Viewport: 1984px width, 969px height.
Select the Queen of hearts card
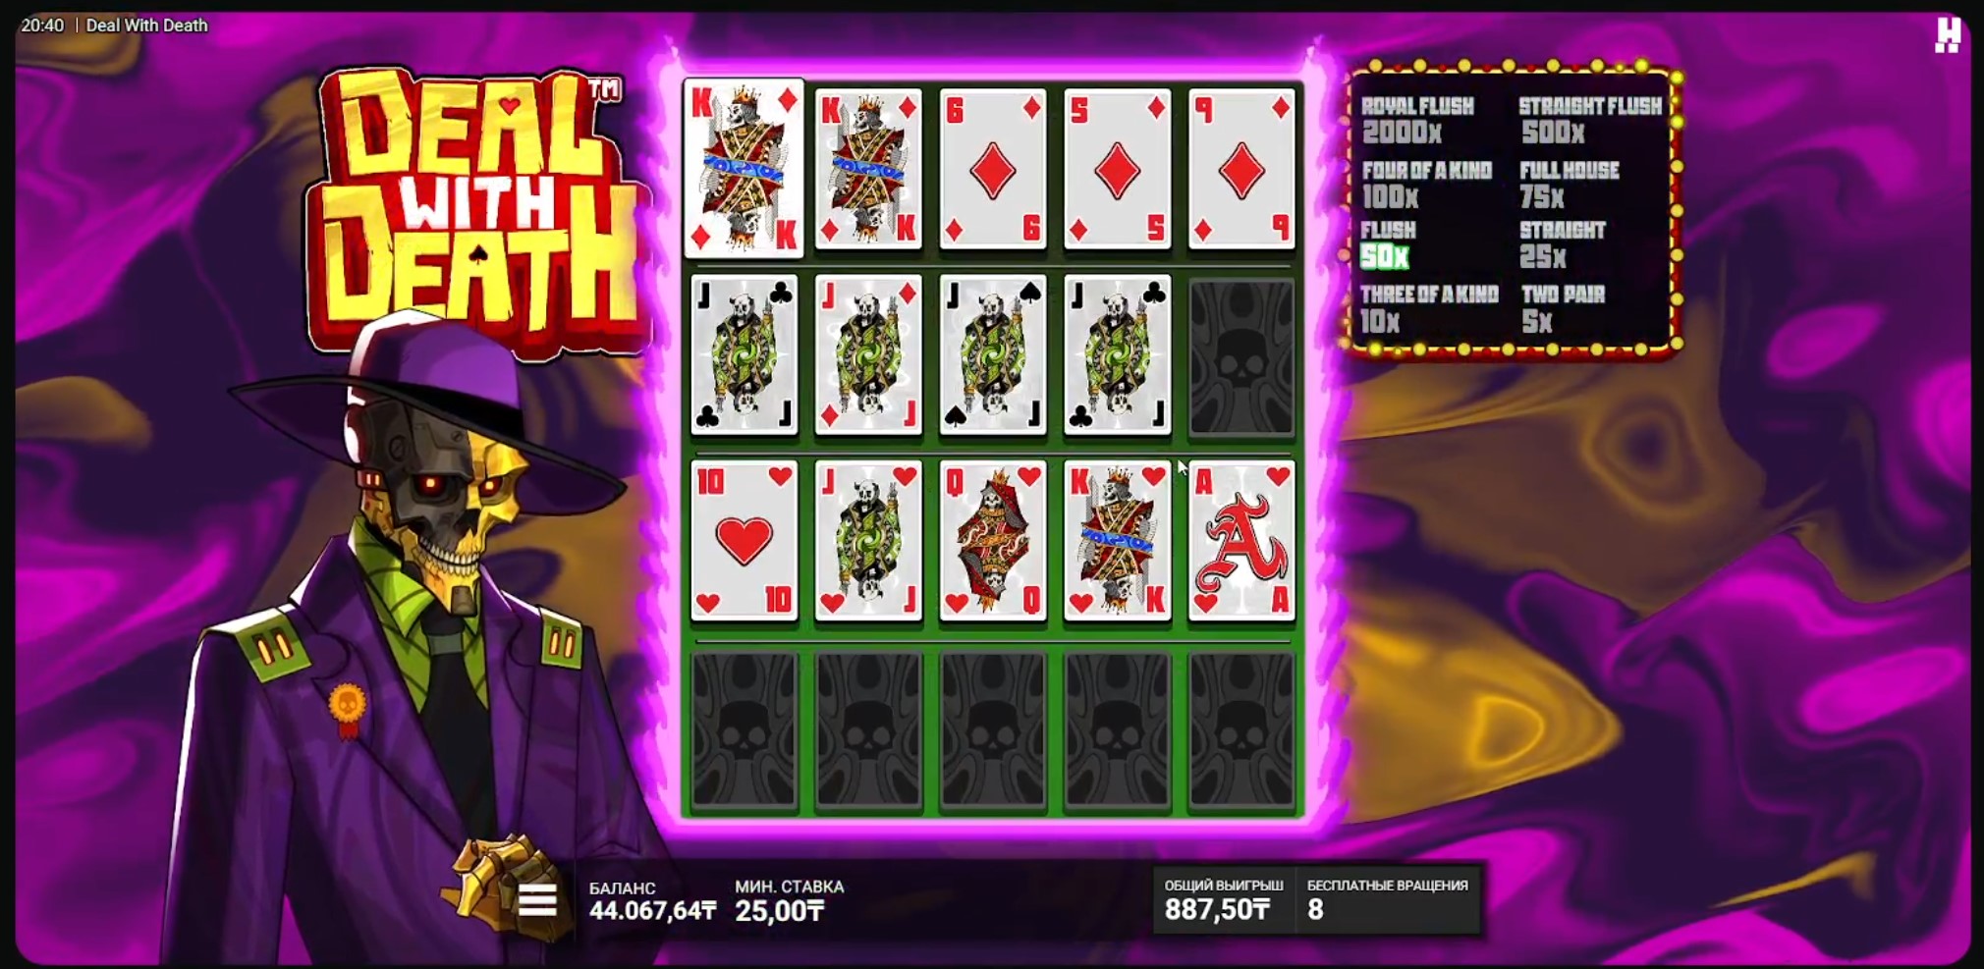click(x=993, y=541)
